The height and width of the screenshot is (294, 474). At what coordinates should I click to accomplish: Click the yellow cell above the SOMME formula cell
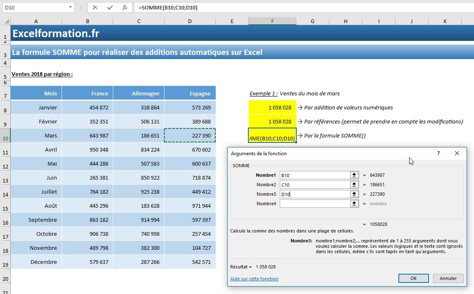(272, 121)
